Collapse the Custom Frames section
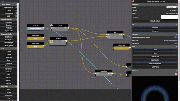 [16, 5]
